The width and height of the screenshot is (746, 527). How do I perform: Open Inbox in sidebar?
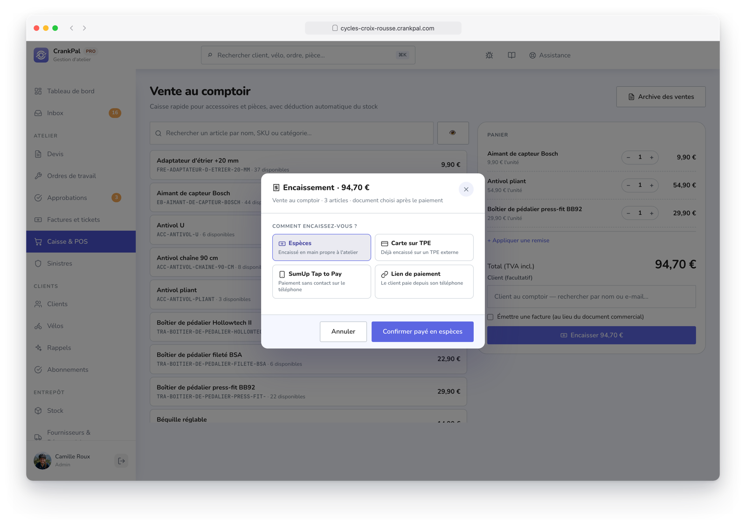pyautogui.click(x=81, y=113)
